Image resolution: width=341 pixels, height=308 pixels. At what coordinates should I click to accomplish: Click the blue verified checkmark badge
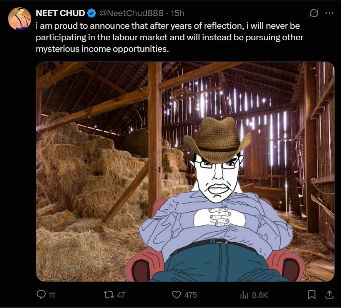tap(91, 13)
